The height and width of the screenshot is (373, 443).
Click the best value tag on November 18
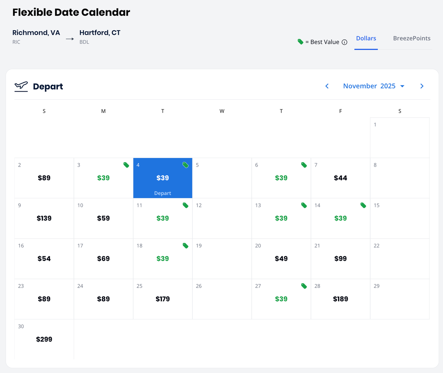pyautogui.click(x=185, y=246)
